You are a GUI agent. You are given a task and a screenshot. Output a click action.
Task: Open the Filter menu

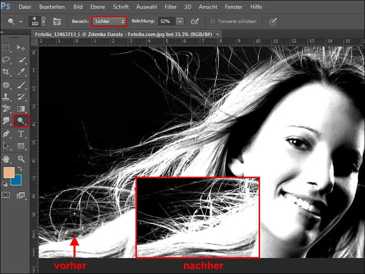click(x=171, y=7)
